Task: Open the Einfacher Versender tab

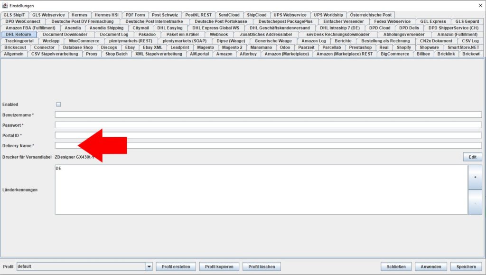Action: coord(344,21)
